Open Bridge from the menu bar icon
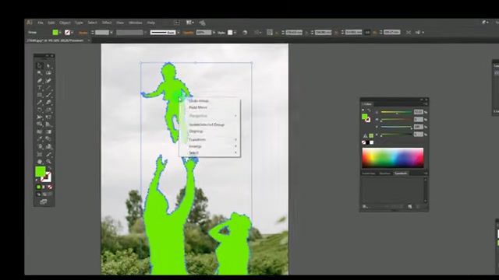Screen dimensions: 499x280 coord(177,23)
